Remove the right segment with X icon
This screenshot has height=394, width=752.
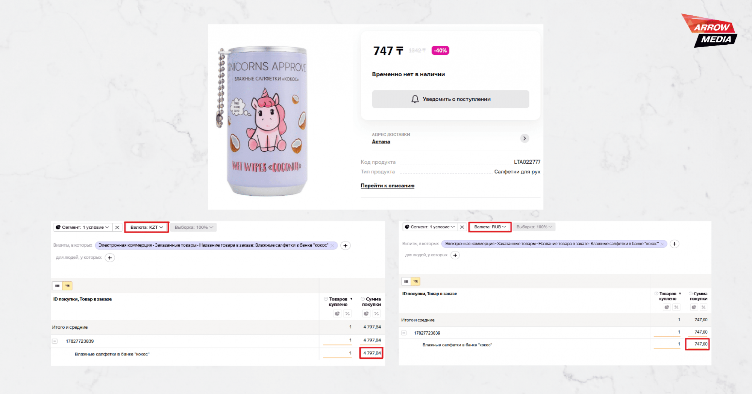pos(462,227)
